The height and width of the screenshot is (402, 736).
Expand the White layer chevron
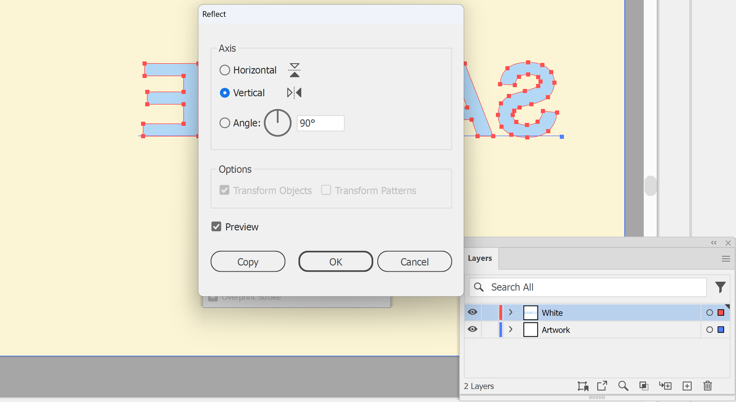(510, 312)
